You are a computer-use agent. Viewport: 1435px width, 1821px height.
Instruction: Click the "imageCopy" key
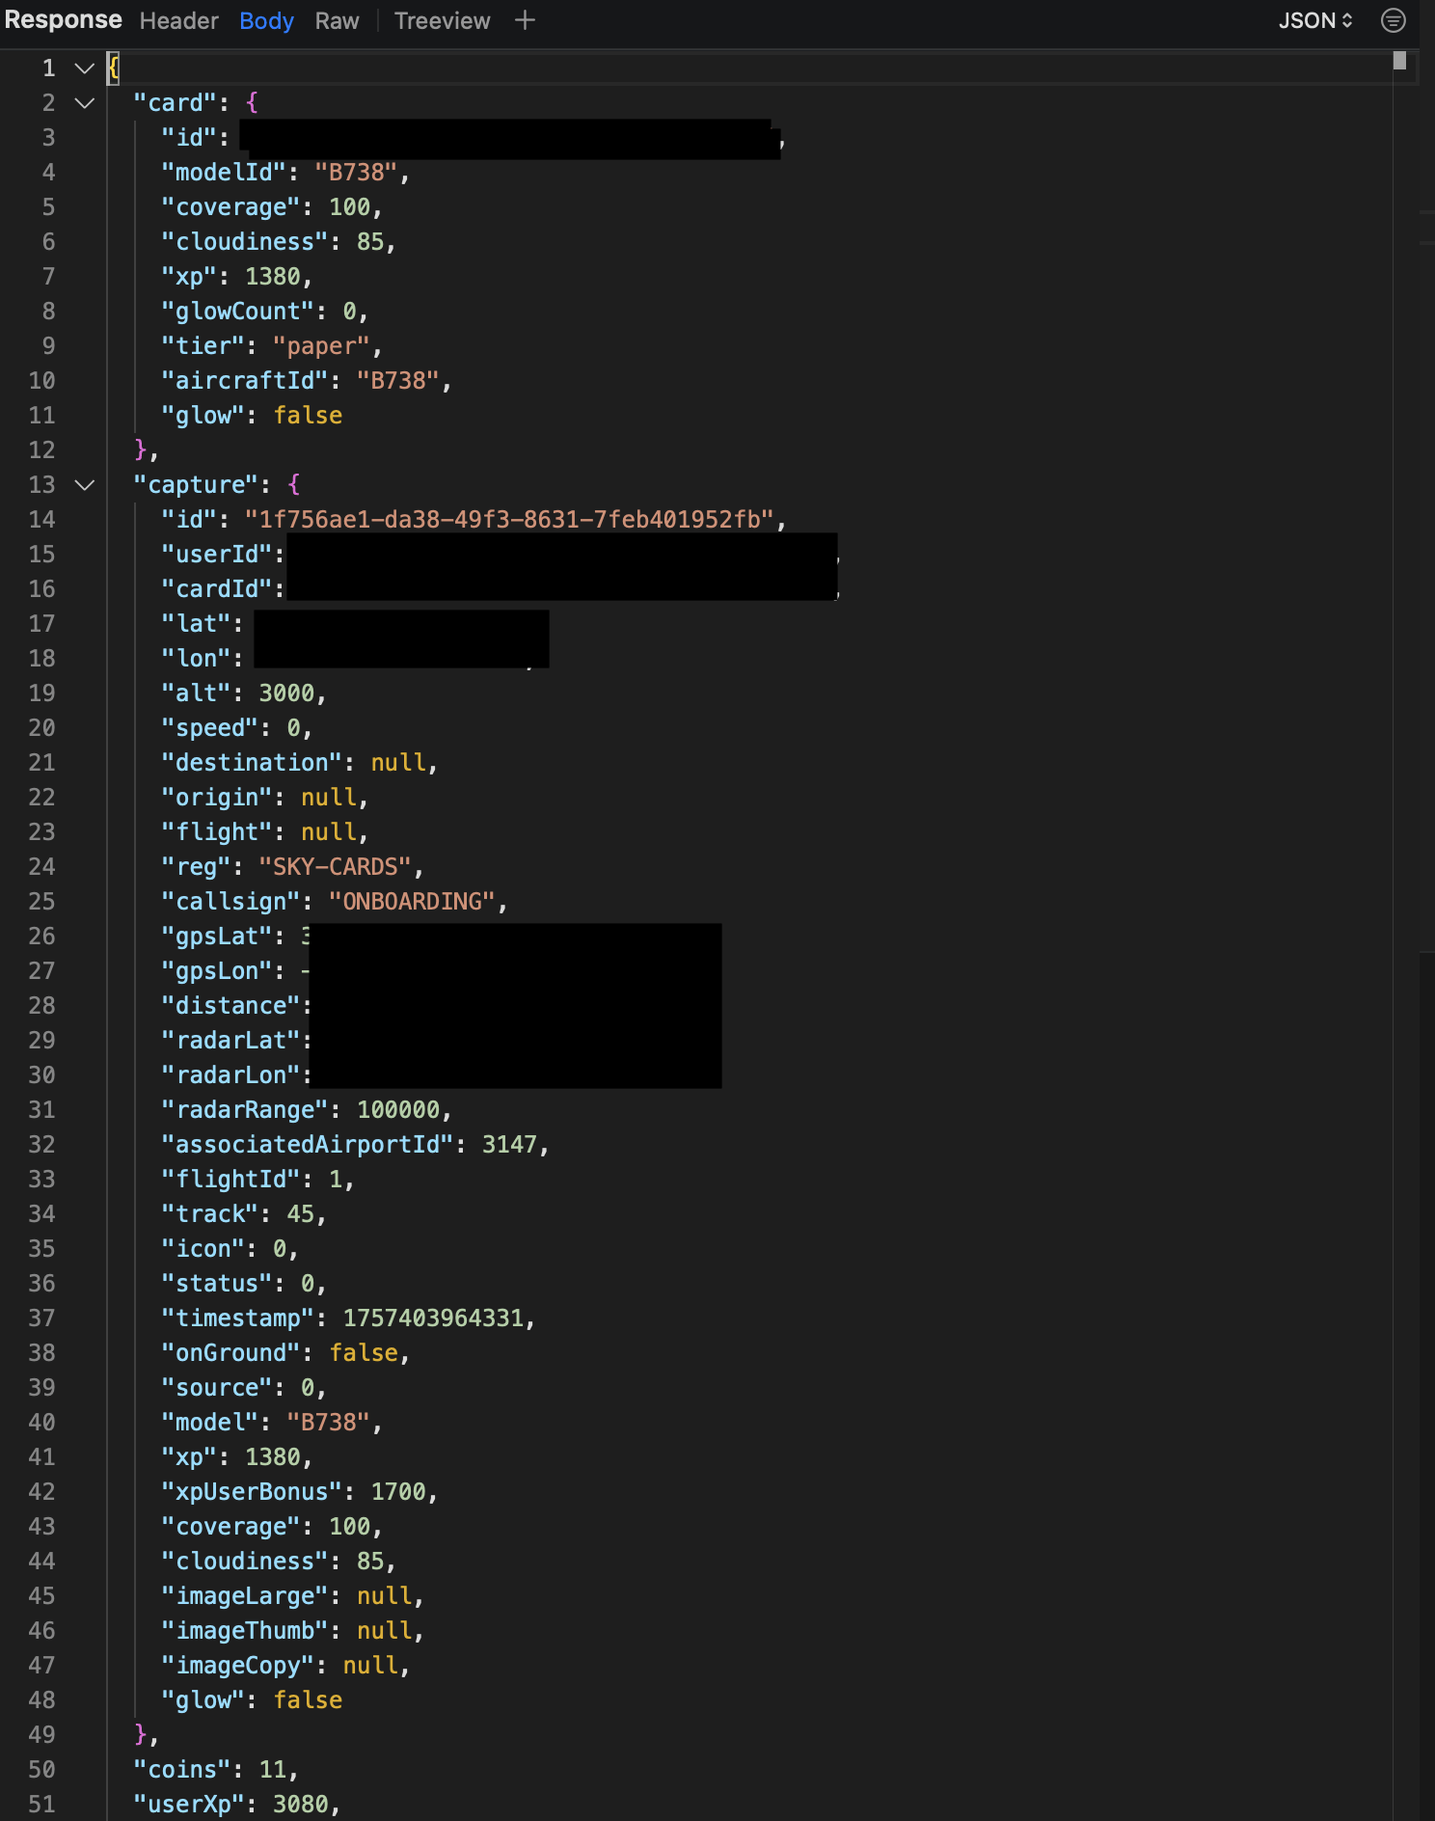(237, 1666)
